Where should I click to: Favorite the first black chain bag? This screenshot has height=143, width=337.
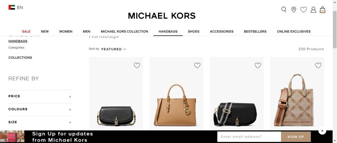click(x=137, y=65)
